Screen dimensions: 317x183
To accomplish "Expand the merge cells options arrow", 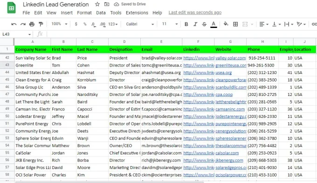I will click(x=252, y=24).
